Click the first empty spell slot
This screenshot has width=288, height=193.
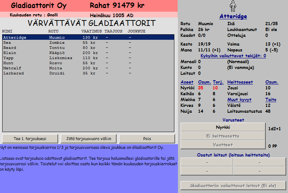click(x=206, y=162)
